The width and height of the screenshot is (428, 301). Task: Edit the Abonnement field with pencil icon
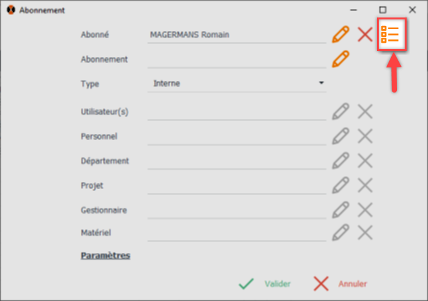[341, 59]
